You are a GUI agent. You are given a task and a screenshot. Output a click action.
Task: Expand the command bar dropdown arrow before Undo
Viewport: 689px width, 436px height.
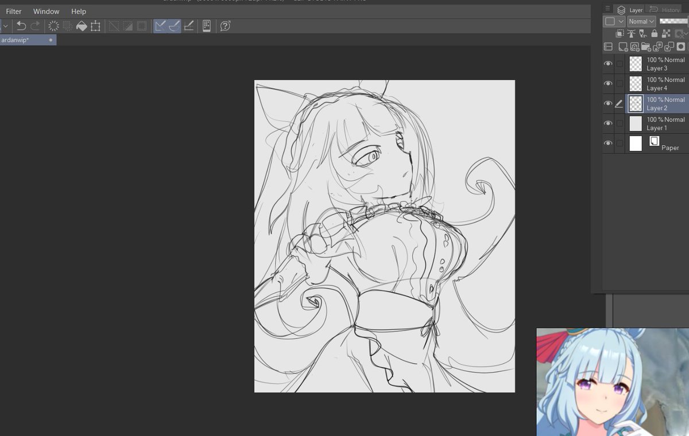pyautogui.click(x=5, y=26)
